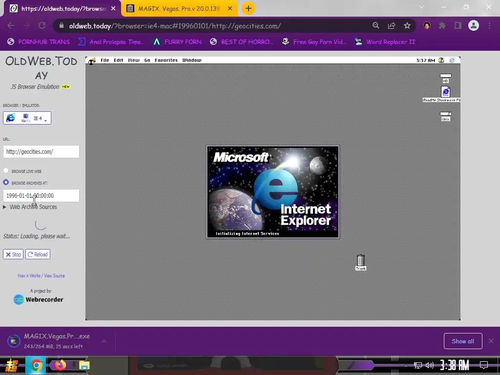
Task: Click the Stop button
Action: coord(13,254)
